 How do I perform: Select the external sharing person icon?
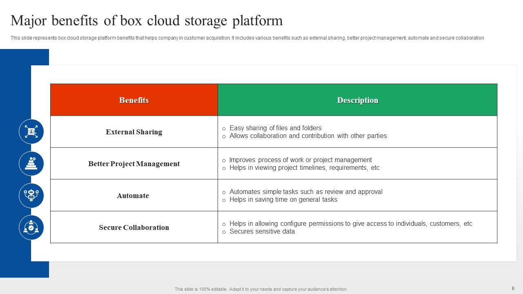coord(31,131)
